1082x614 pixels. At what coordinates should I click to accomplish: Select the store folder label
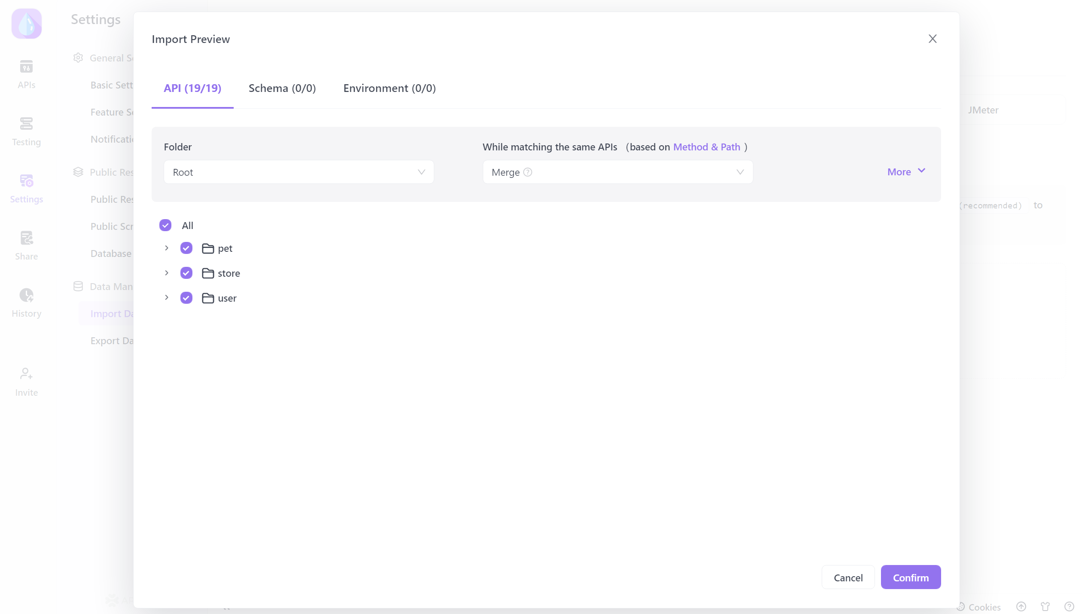229,273
